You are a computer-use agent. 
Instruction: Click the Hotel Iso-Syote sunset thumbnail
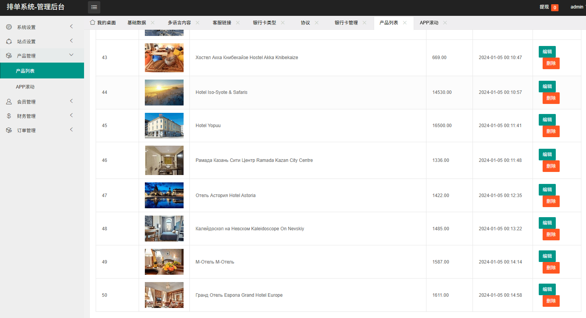point(164,93)
